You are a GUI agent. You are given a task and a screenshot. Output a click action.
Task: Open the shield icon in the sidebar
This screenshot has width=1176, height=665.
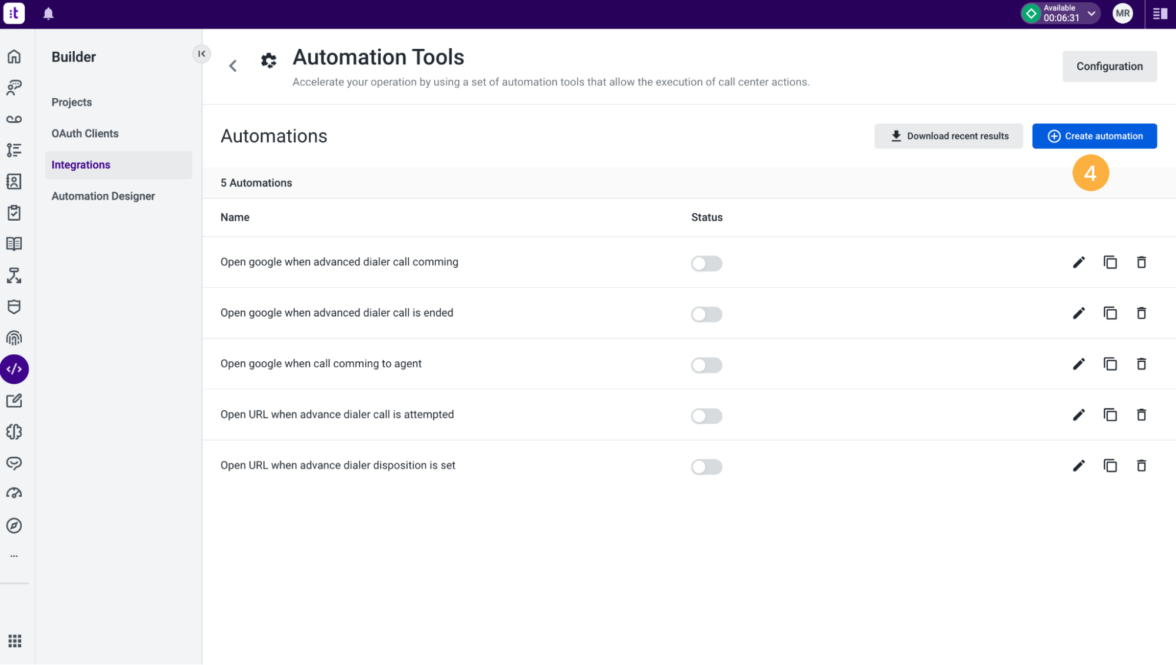(x=14, y=307)
